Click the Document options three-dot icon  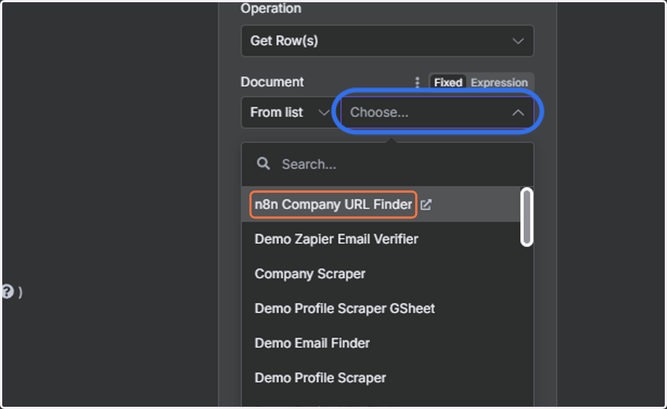pyautogui.click(x=417, y=83)
